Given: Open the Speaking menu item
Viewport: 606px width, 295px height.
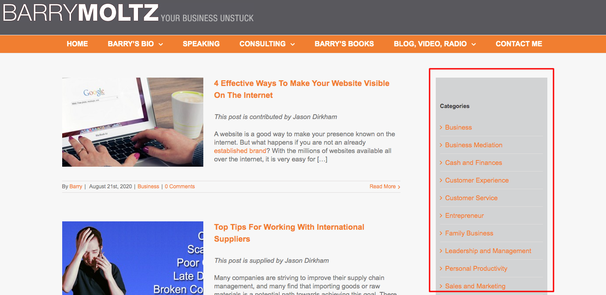Looking at the screenshot, I should [x=201, y=44].
